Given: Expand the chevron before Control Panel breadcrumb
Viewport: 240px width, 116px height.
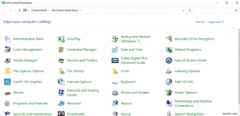Looking at the screenshot, I should [x=29, y=10].
